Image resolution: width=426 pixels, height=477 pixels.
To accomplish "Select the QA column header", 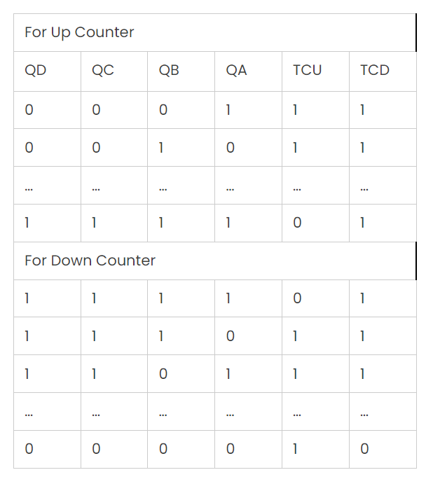I will click(x=248, y=71).
